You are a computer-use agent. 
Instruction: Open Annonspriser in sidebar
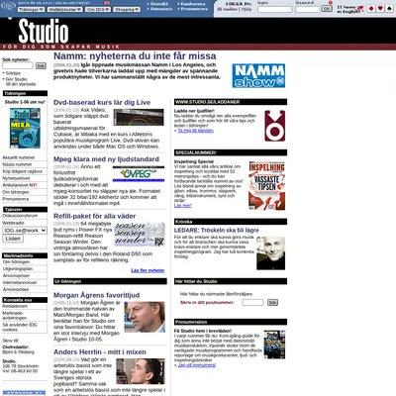pos(16,276)
